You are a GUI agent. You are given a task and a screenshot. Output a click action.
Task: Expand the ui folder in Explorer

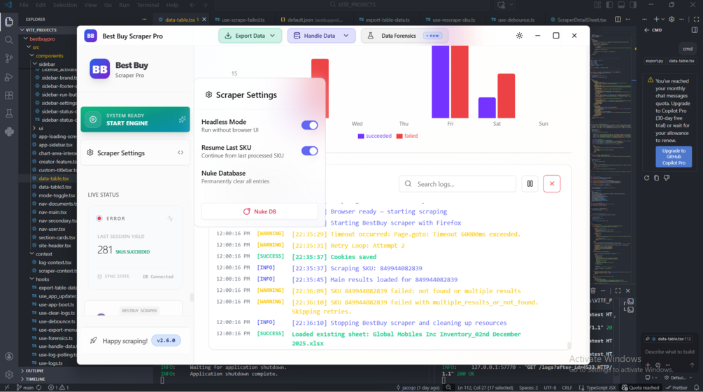pos(35,128)
